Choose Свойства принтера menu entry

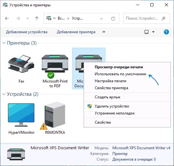tap(111, 88)
